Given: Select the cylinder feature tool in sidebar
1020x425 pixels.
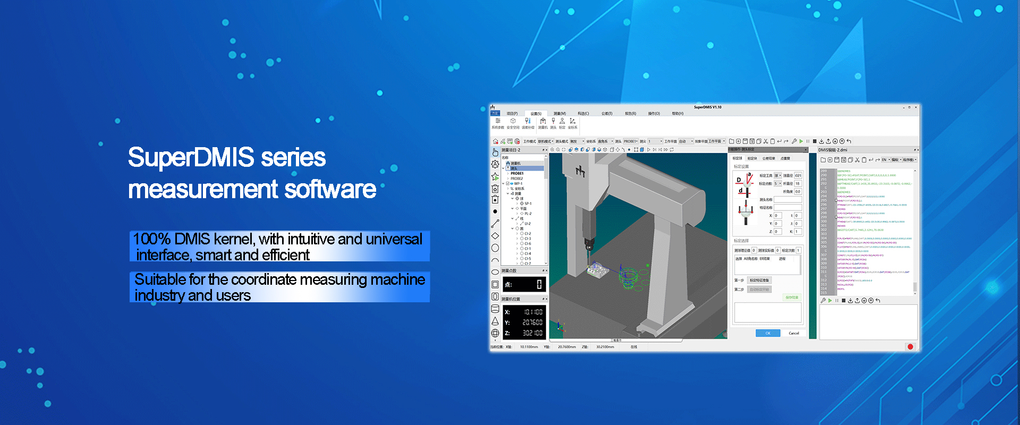Looking at the screenshot, I should click(495, 309).
